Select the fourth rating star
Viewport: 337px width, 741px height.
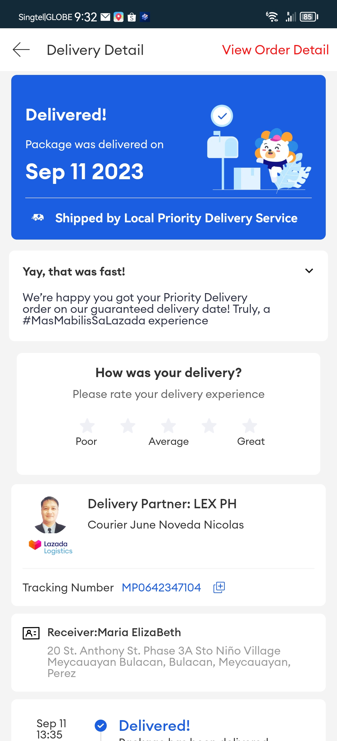click(209, 426)
